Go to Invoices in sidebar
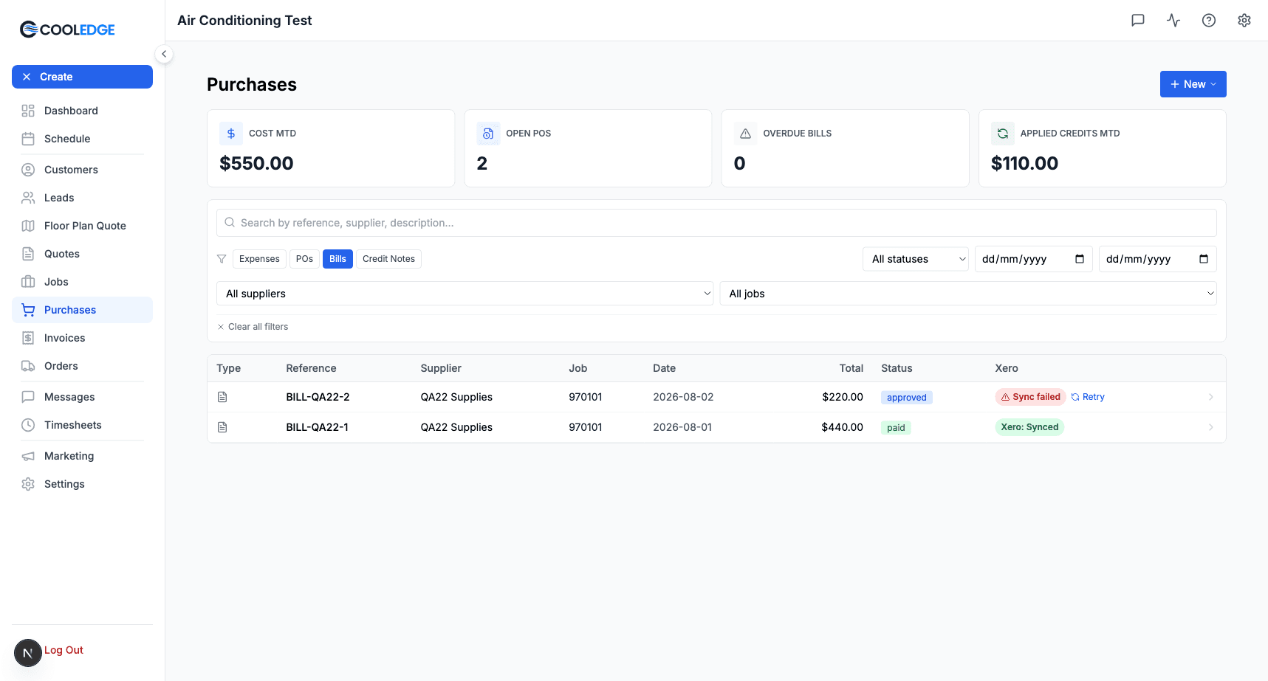 (x=82, y=338)
